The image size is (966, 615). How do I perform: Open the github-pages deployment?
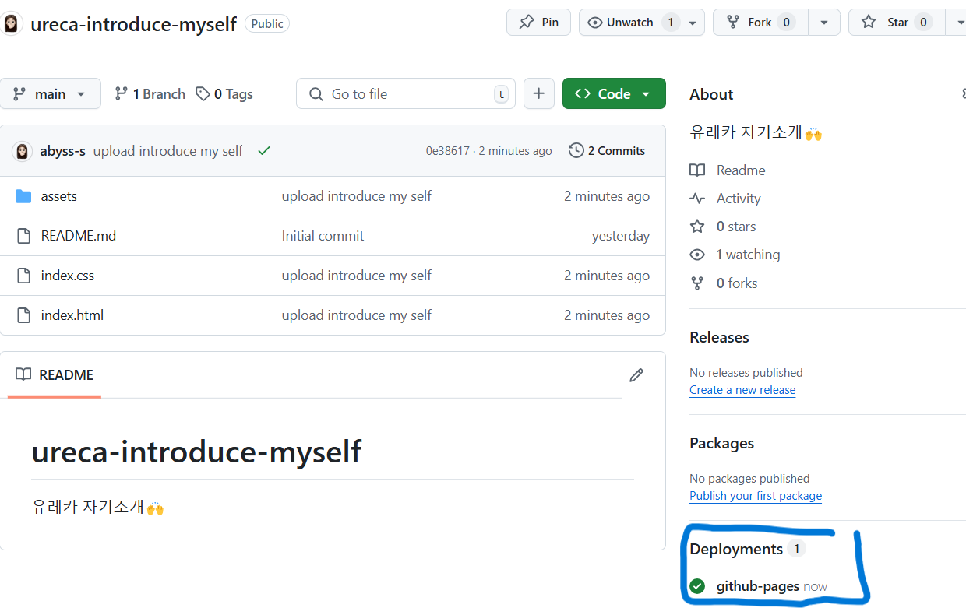pos(757,586)
